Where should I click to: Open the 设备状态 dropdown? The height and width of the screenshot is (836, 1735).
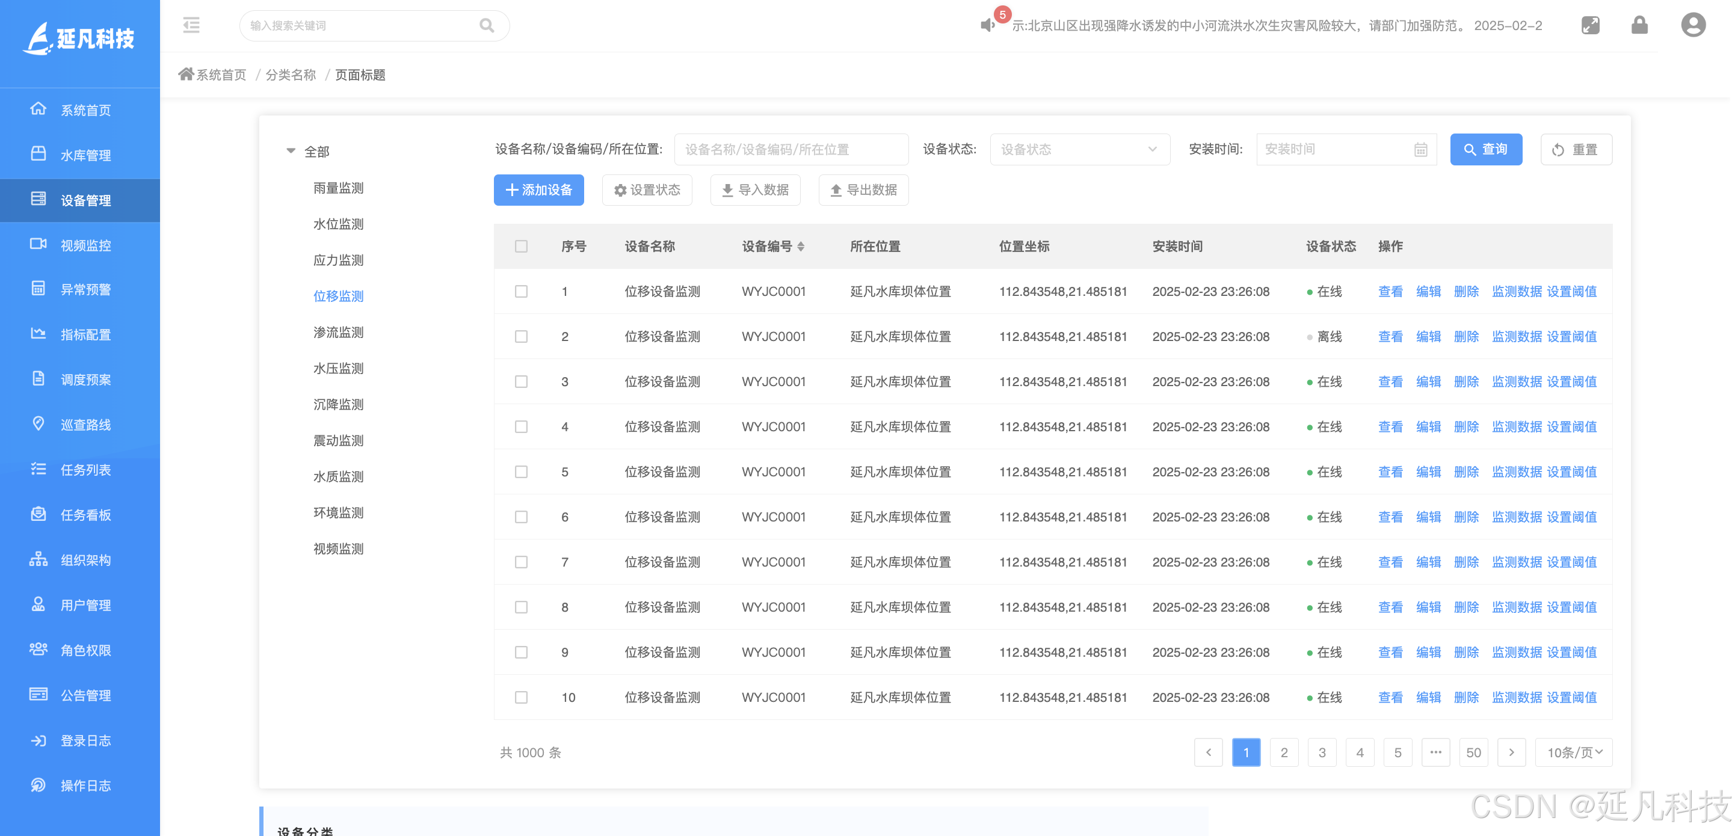coord(1079,149)
